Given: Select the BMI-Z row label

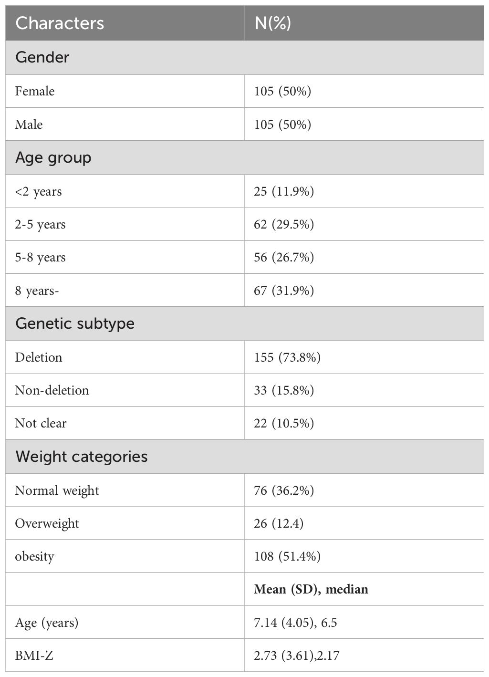Looking at the screenshot, I should [34, 656].
